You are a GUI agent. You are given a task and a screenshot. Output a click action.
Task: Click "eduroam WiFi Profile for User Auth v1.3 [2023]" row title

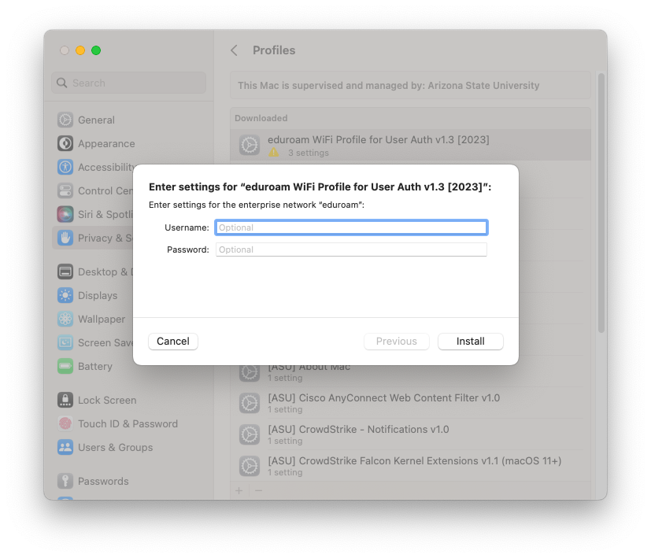(x=379, y=140)
